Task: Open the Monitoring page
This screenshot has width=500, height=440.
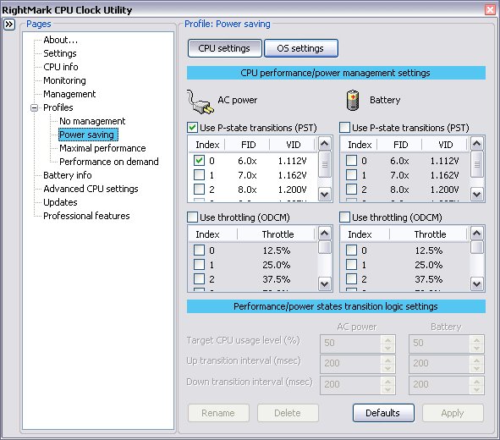Action: [64, 80]
